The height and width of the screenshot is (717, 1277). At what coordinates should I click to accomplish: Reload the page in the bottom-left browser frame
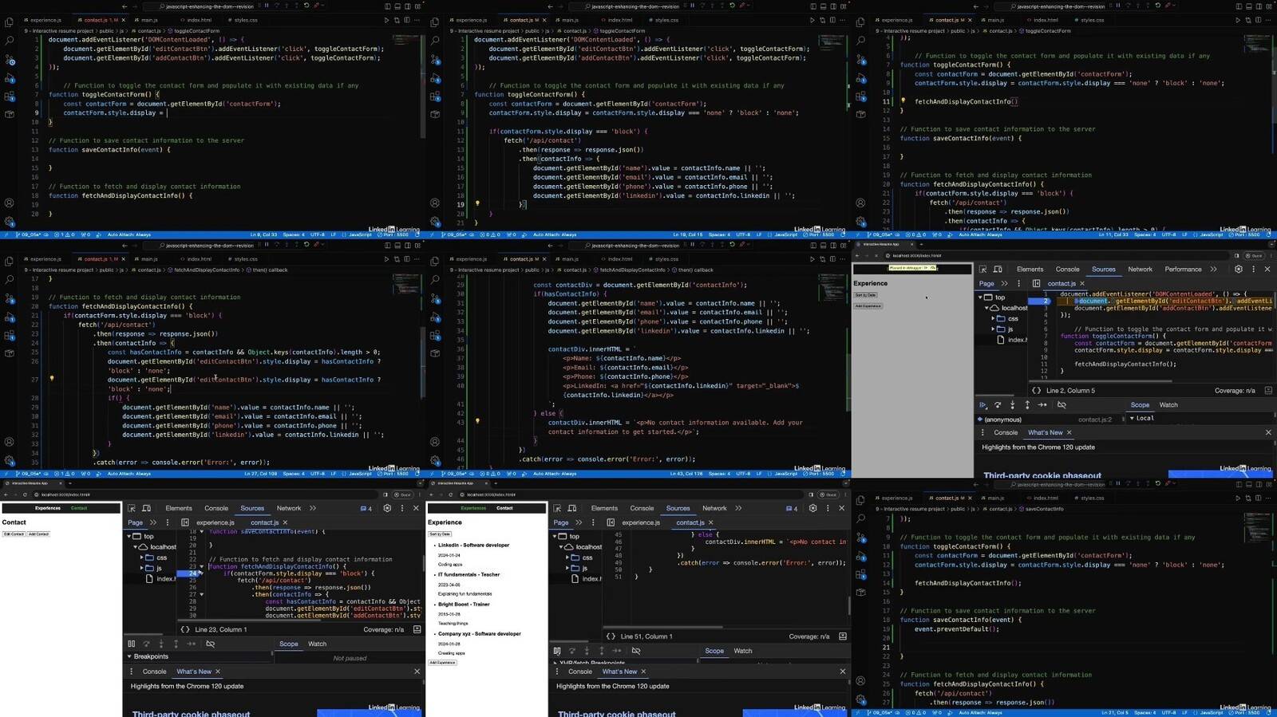[26, 494]
